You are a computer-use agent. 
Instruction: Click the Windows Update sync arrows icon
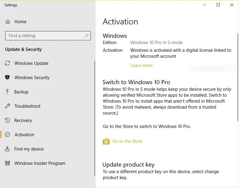click(x=7, y=63)
